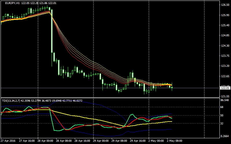Select the 28 Apr 00:00 time label
The width and height of the screenshot is (231, 144).
point(45,141)
